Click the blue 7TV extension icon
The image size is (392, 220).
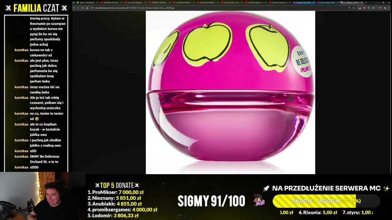tap(369, 8)
